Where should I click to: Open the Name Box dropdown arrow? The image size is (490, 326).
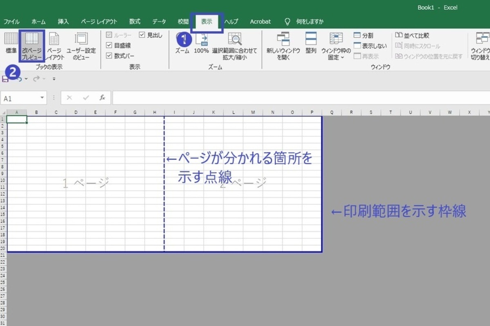42,98
